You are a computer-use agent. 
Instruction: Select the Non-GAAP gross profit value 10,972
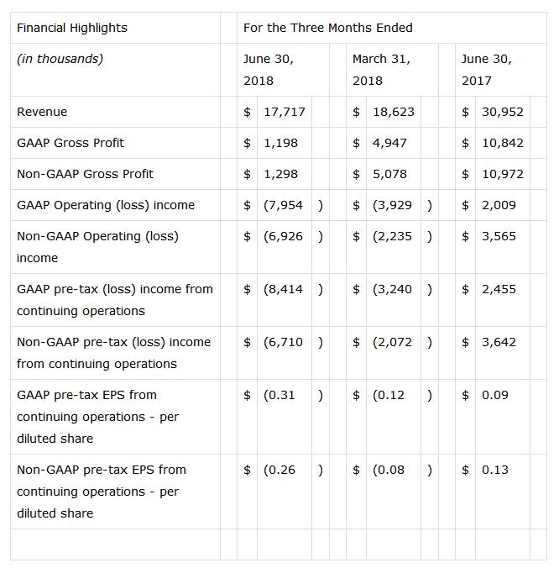tap(503, 174)
